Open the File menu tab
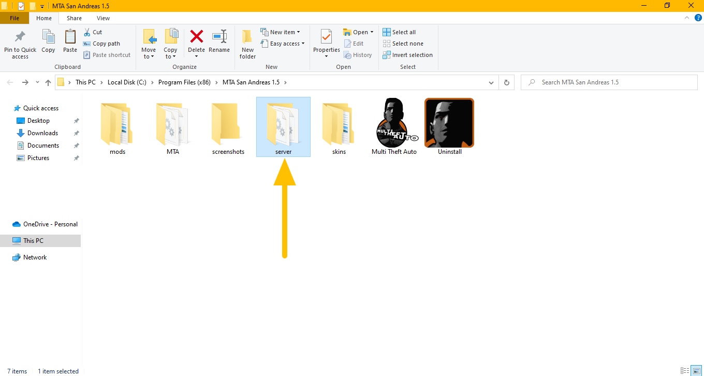Screen dimensions: 704x376 (x=14, y=18)
